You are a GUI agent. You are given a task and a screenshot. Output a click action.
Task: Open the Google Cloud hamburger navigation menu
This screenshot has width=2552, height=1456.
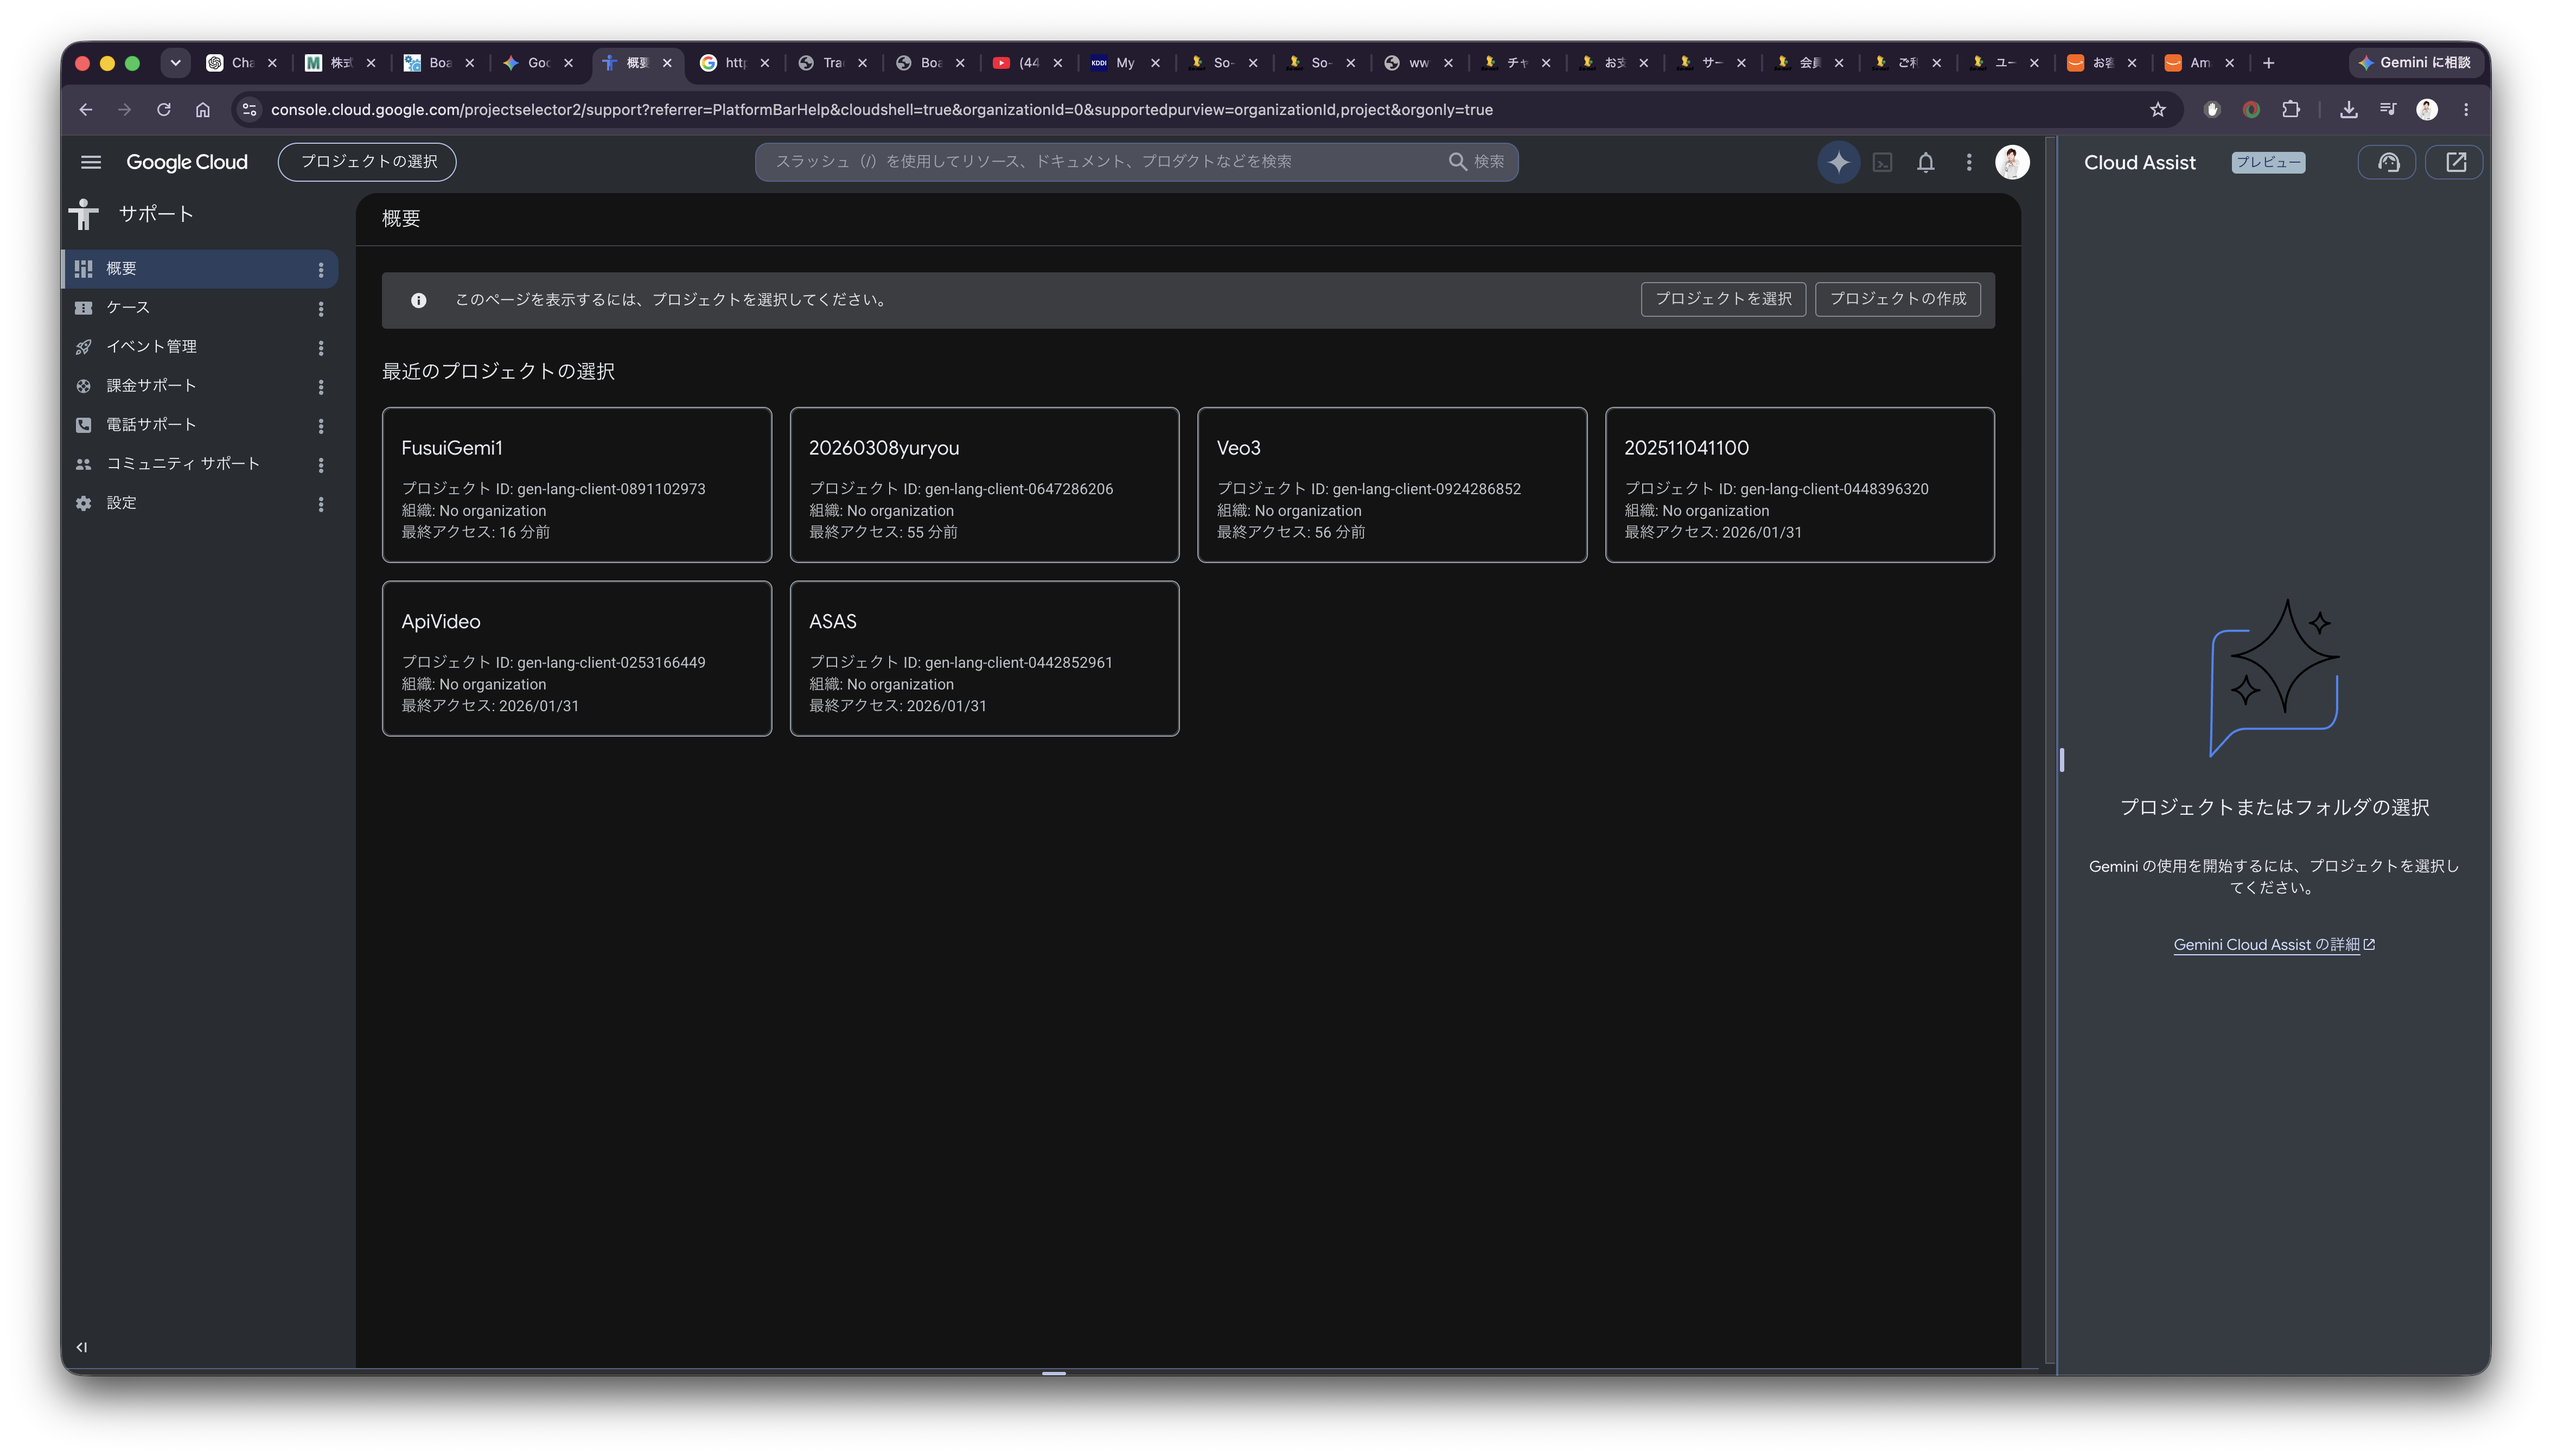coord(91,162)
